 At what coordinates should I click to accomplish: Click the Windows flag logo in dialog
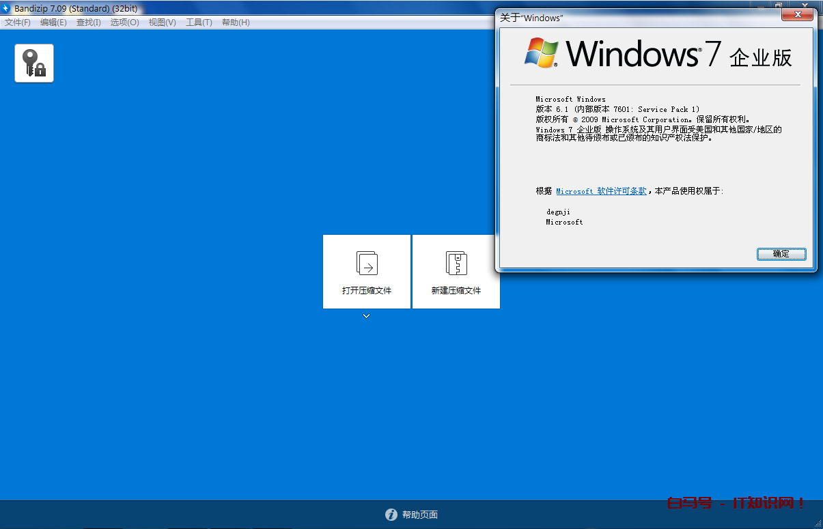click(542, 53)
